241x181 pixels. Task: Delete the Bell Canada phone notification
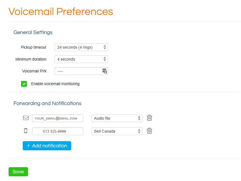click(149, 131)
